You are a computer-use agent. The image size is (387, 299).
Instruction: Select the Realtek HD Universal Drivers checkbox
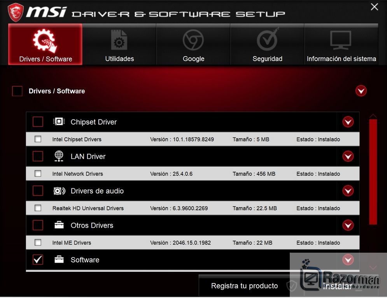tap(38, 208)
